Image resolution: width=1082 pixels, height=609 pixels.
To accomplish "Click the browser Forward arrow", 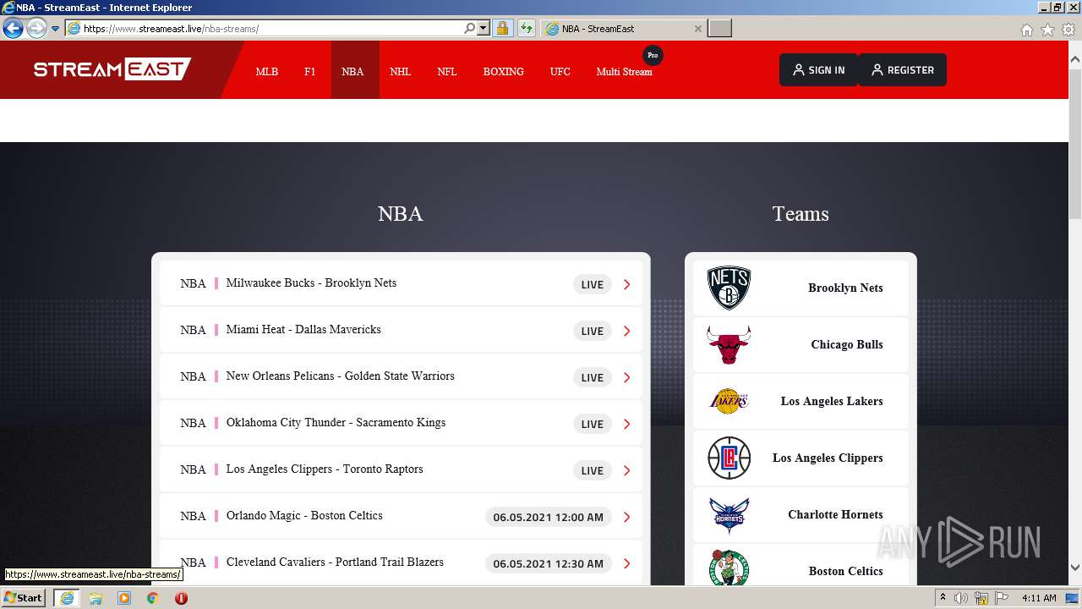I will point(36,28).
